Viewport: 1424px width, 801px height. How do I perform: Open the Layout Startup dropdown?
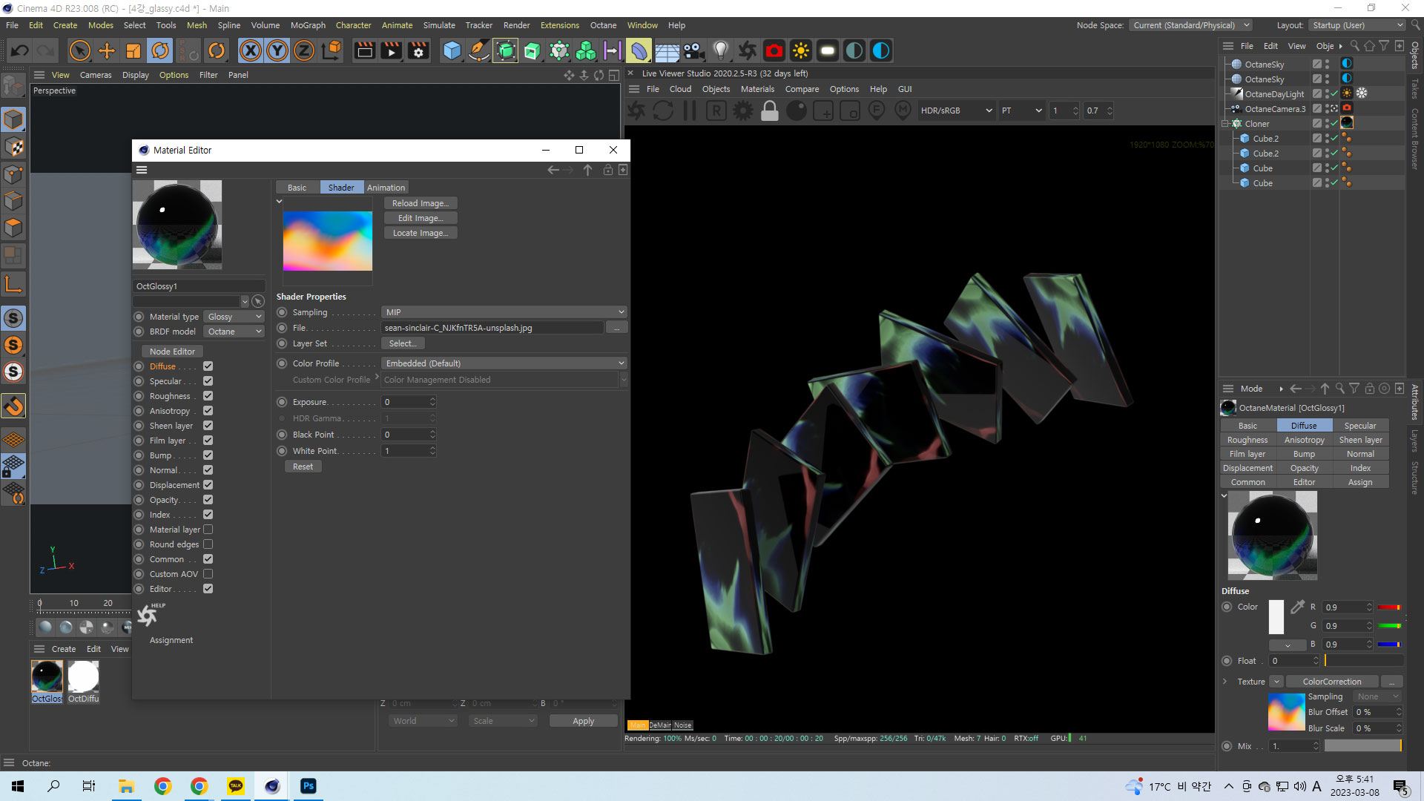pyautogui.click(x=1357, y=25)
